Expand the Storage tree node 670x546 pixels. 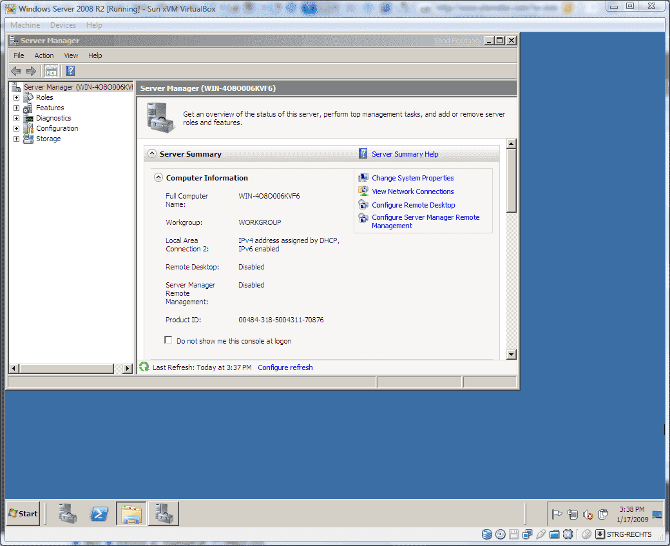[16, 139]
